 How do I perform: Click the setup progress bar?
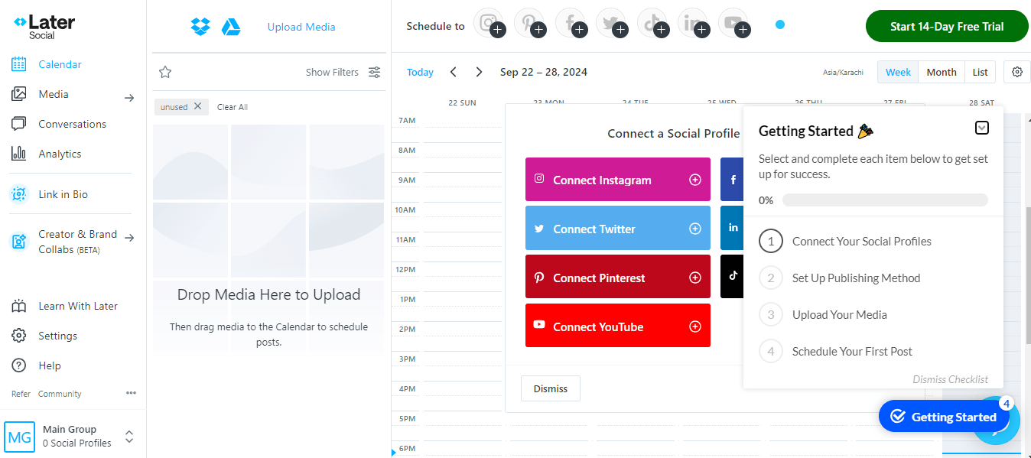tap(884, 200)
